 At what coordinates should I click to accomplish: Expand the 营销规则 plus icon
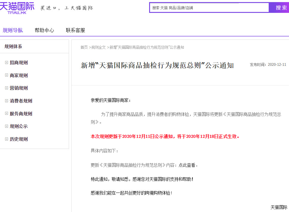click(x=7, y=88)
